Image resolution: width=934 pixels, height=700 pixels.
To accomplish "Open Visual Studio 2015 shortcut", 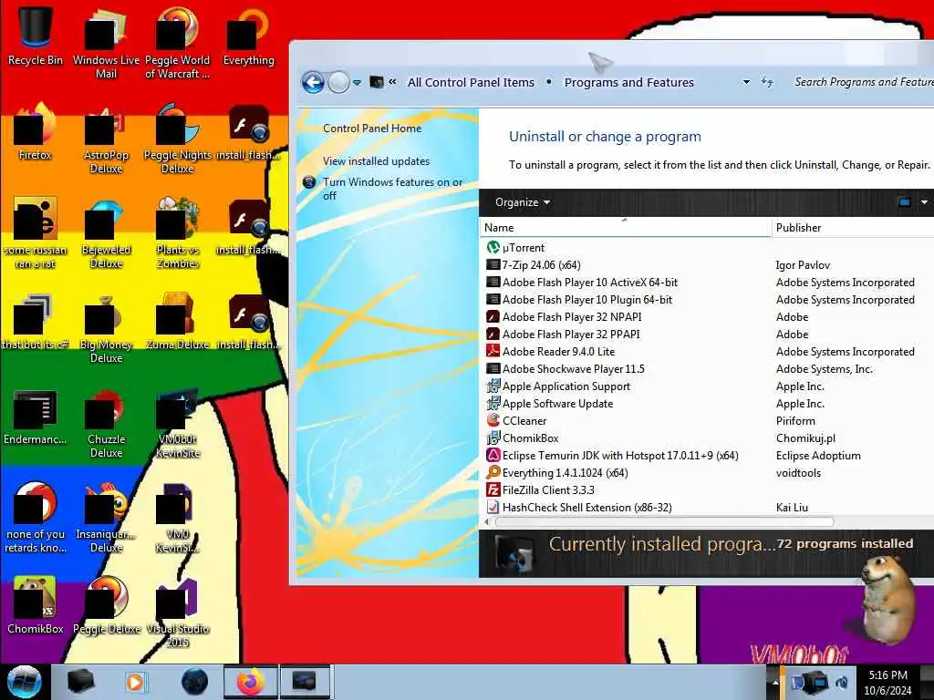I will (178, 613).
